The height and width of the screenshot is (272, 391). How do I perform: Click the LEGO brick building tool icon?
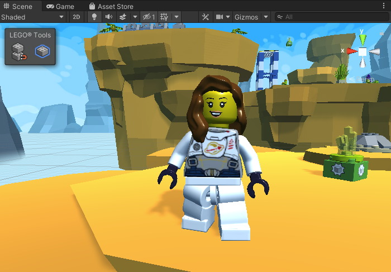42,52
